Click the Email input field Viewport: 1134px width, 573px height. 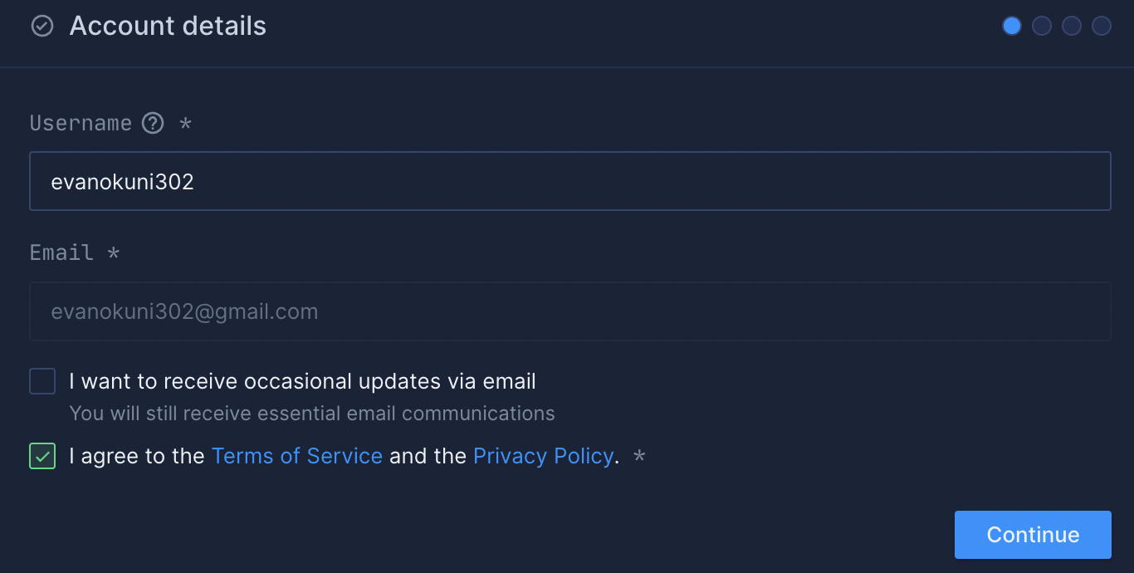pos(569,312)
